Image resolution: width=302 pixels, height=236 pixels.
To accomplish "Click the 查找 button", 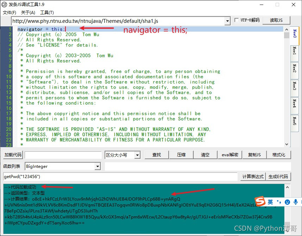I will (x=157, y=155).
